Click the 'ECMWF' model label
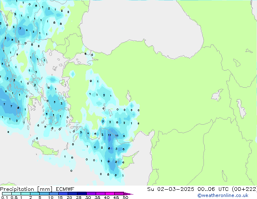Viewport: 257px width, 199px height. [65, 189]
